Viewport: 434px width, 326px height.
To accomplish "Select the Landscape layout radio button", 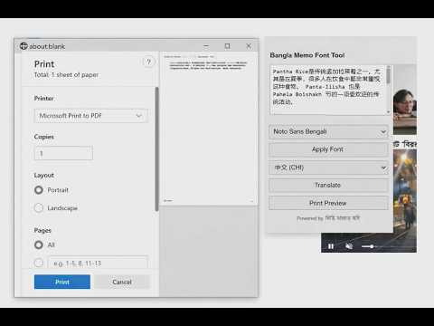I will (x=39, y=208).
